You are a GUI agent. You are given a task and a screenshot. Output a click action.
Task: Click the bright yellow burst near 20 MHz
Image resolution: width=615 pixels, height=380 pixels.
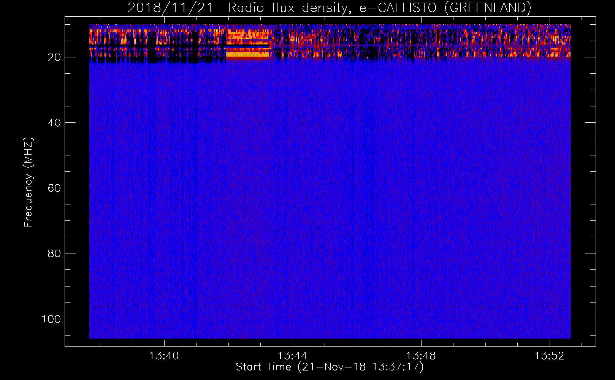[x=247, y=55]
